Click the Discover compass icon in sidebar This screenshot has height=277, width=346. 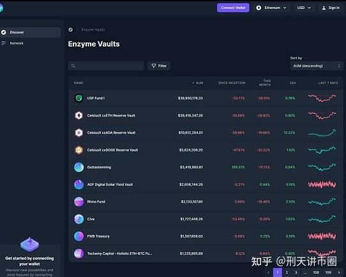pos(4,32)
